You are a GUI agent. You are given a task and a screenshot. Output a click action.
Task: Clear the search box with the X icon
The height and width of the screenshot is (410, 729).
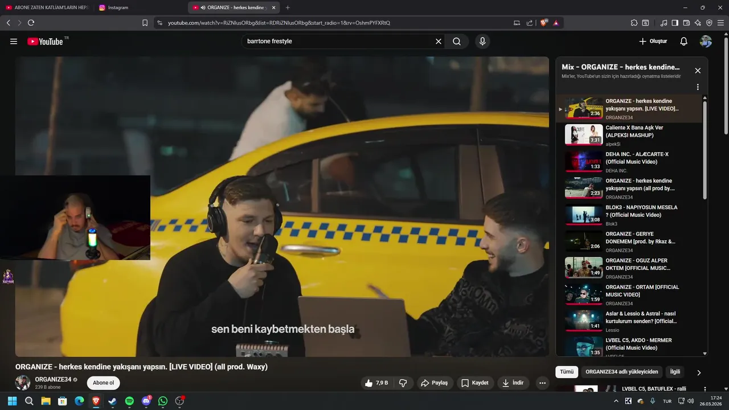point(439,42)
